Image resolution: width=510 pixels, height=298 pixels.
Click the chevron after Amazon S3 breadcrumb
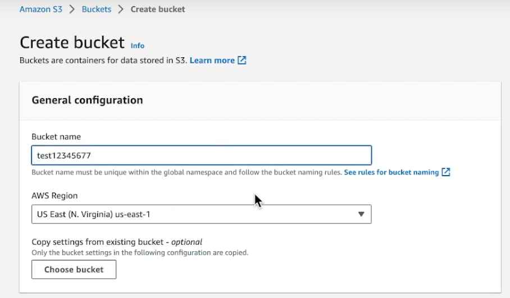pyautogui.click(x=72, y=9)
